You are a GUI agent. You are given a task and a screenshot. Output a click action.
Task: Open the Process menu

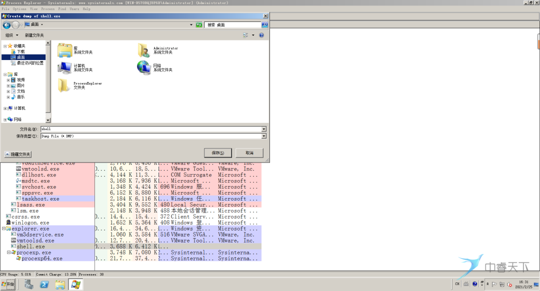(x=48, y=9)
